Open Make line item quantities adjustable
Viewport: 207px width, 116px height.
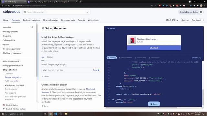(x=15, y=98)
